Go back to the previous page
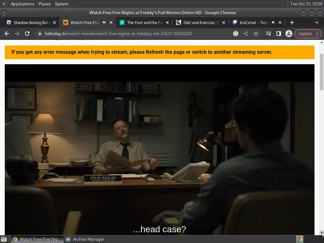The image size is (324, 243). coord(7,34)
